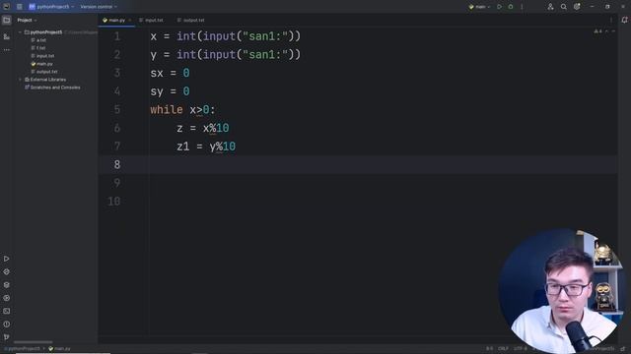Close the main.py editor tab
The image size is (631, 354).
point(129,20)
